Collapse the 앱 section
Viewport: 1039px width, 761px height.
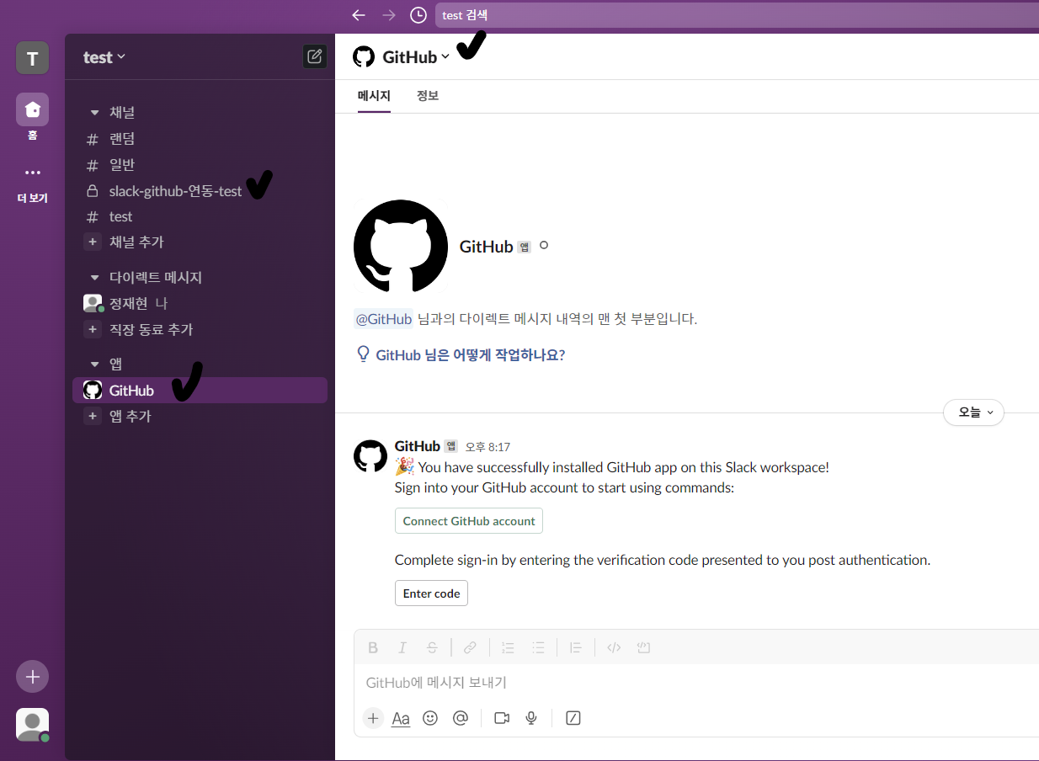click(95, 365)
